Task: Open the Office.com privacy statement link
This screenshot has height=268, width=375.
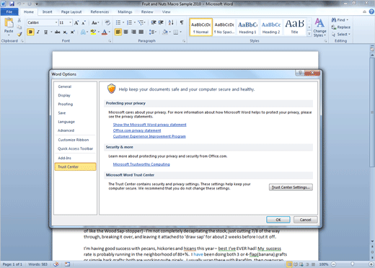Action: (137, 130)
